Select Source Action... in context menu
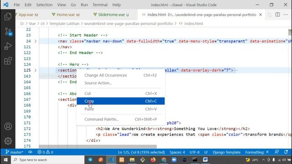Image resolution: width=292 pixels, height=164 pixels. (120, 83)
